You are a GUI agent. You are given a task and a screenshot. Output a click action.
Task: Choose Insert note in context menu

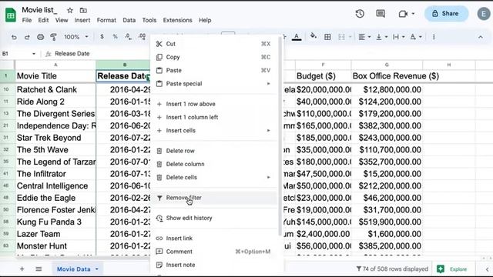coord(214,265)
